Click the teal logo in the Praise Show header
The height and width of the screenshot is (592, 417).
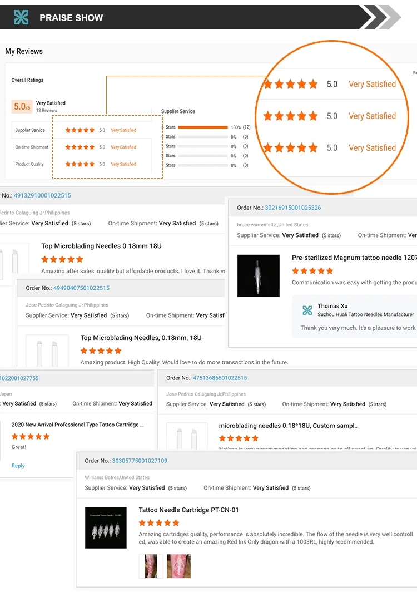pyautogui.click(x=21, y=18)
